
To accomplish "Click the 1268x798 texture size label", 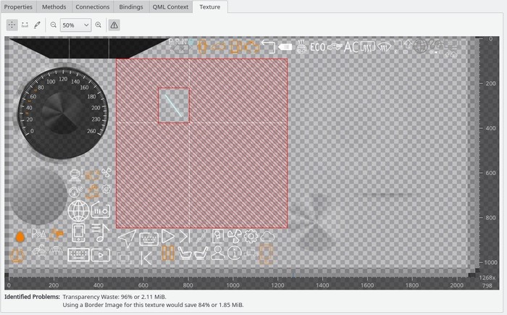I will pos(487,282).
